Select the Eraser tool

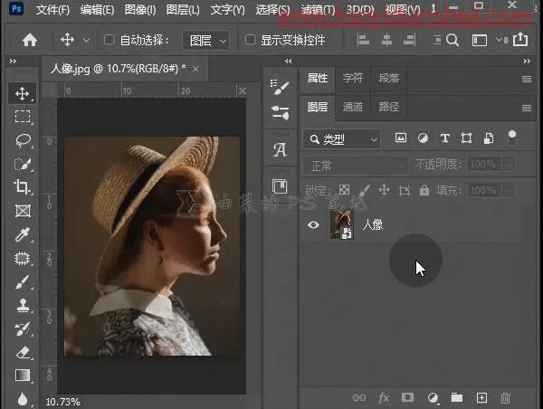23,353
